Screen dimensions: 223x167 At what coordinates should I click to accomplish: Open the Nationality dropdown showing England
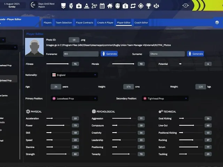(74, 75)
